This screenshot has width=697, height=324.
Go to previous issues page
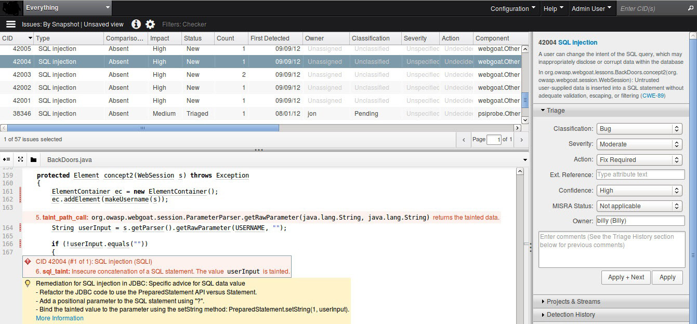(464, 140)
